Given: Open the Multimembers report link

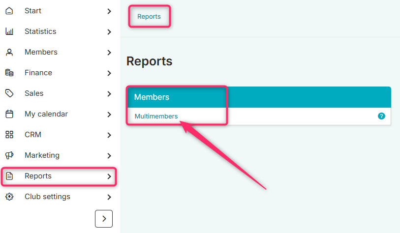Looking at the screenshot, I should [156, 116].
